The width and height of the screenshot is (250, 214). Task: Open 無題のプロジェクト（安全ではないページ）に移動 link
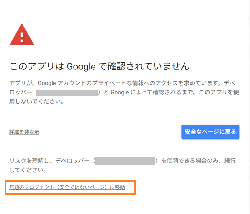tap(67, 187)
